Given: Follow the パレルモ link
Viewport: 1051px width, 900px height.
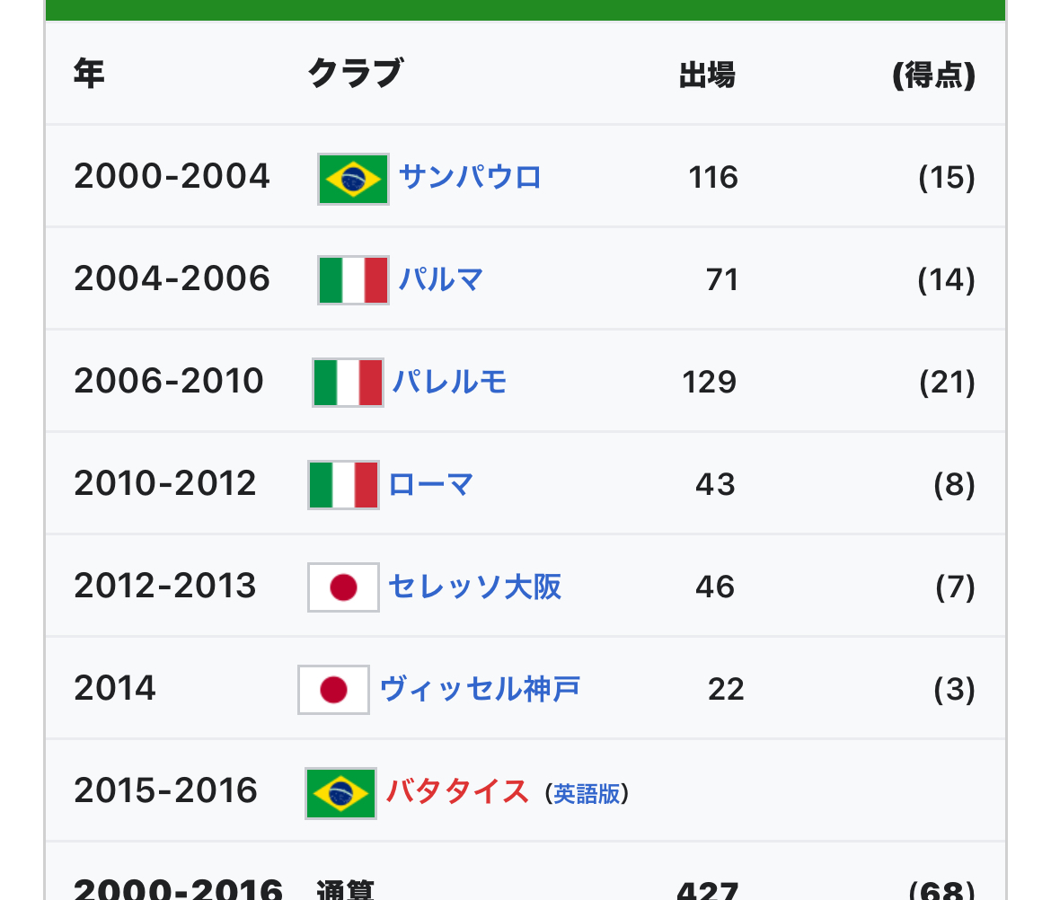Looking at the screenshot, I should point(449,382).
